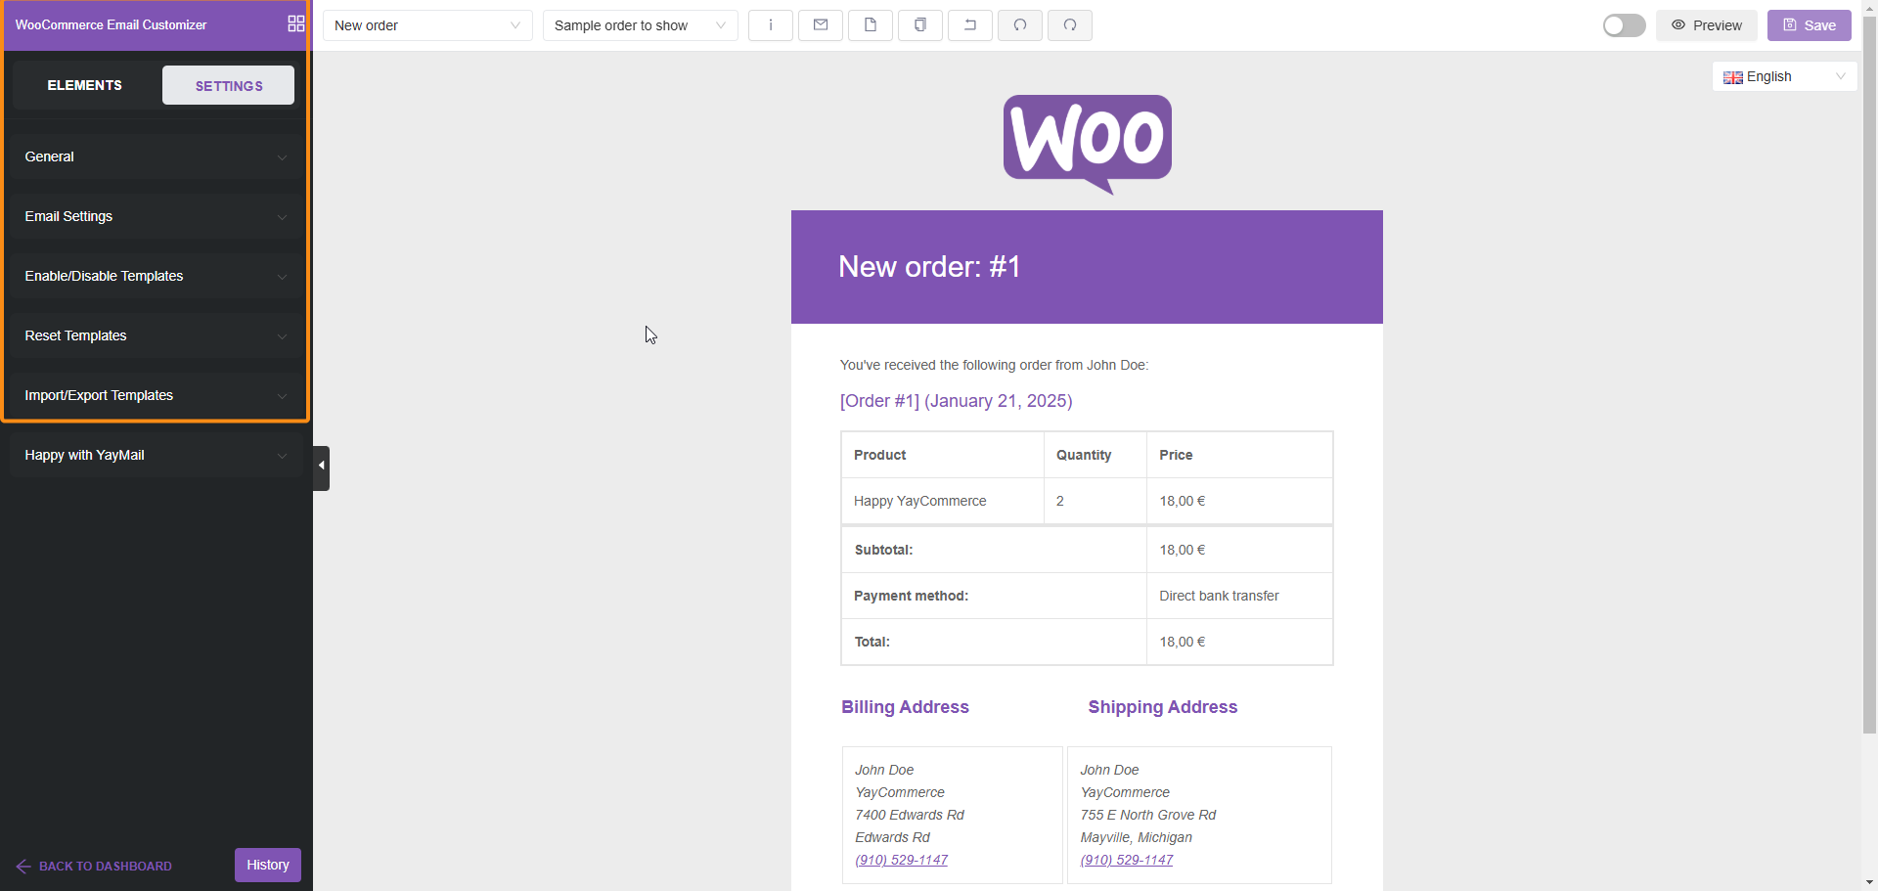Image resolution: width=1878 pixels, height=891 pixels.
Task: Collapse the sidebar with the arrow handle
Action: pyautogui.click(x=321, y=468)
